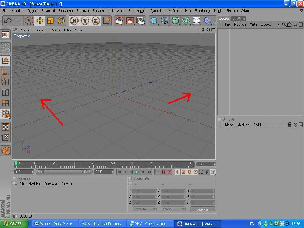304x228 pixels.
Task: Open the Array modeling objects icon
Action: click(186, 20)
